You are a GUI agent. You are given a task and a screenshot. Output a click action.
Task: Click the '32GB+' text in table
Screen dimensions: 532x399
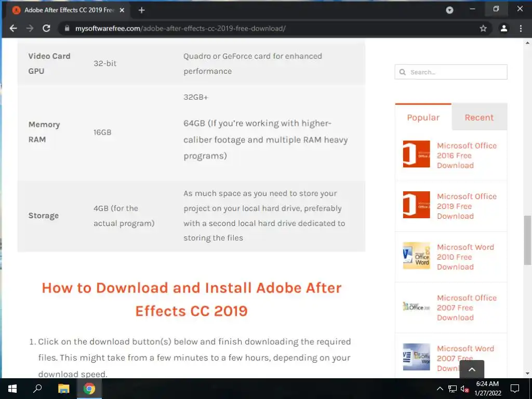pyautogui.click(x=196, y=97)
